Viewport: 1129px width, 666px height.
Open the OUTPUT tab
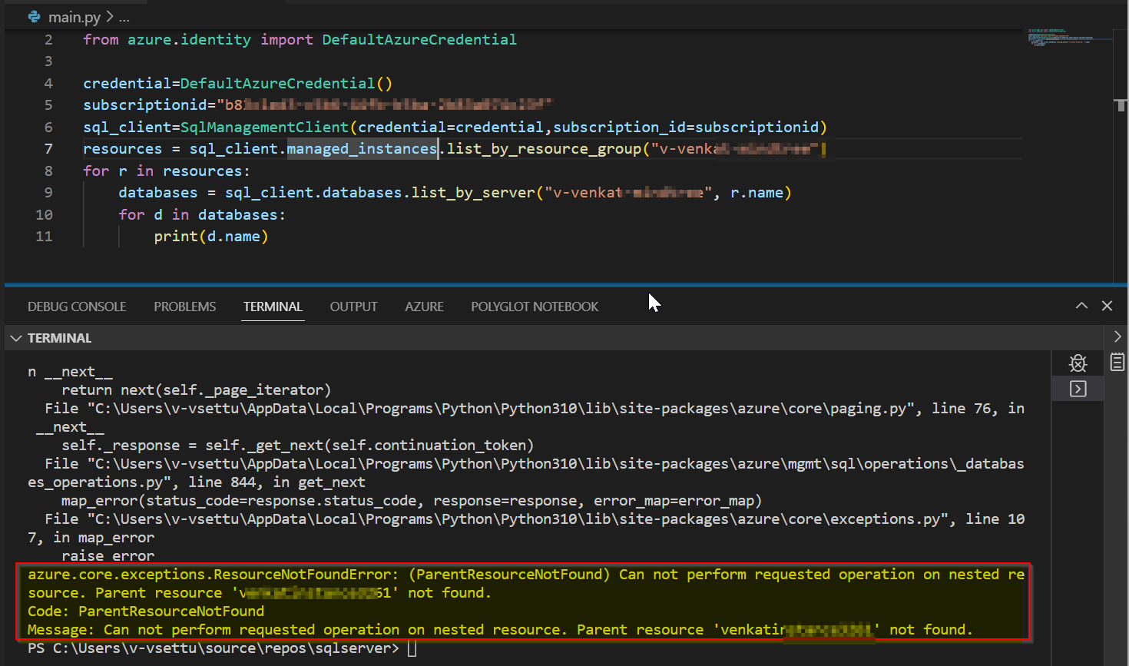[354, 306]
